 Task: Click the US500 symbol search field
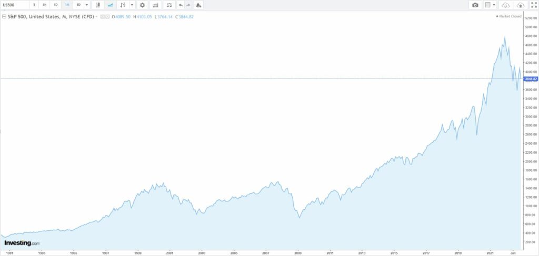[15, 5]
